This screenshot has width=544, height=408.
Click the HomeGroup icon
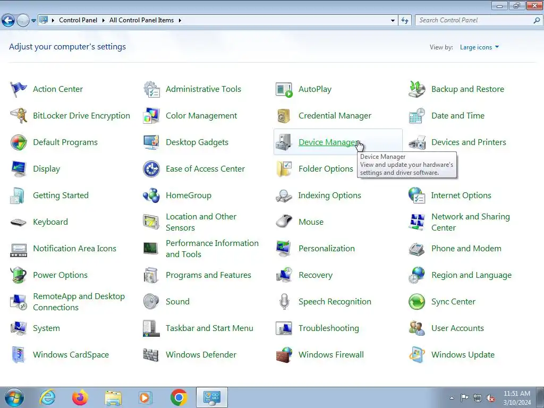click(x=151, y=195)
